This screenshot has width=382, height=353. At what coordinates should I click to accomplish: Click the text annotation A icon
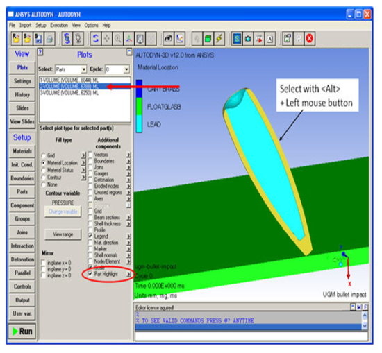pyautogui.click(x=270, y=38)
